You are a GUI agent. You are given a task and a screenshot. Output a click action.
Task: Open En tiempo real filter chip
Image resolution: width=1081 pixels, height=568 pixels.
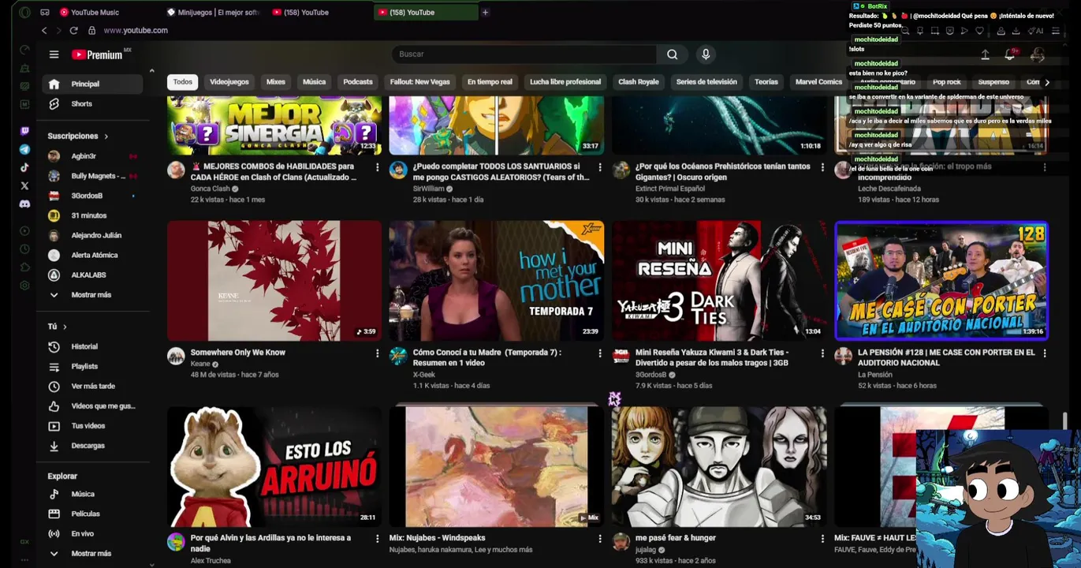490,82
